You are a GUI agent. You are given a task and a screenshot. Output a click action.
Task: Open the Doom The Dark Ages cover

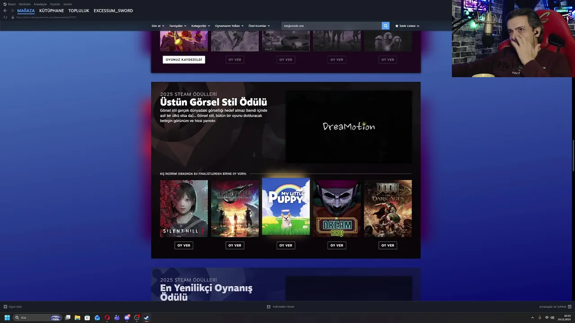tap(388, 209)
